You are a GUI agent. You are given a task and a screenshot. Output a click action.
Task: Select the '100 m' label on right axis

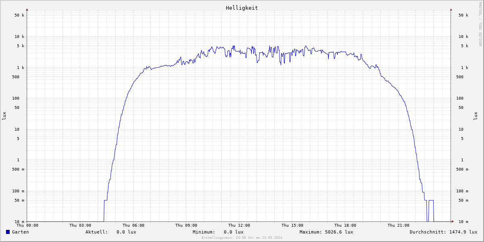pyautogui.click(x=462, y=191)
